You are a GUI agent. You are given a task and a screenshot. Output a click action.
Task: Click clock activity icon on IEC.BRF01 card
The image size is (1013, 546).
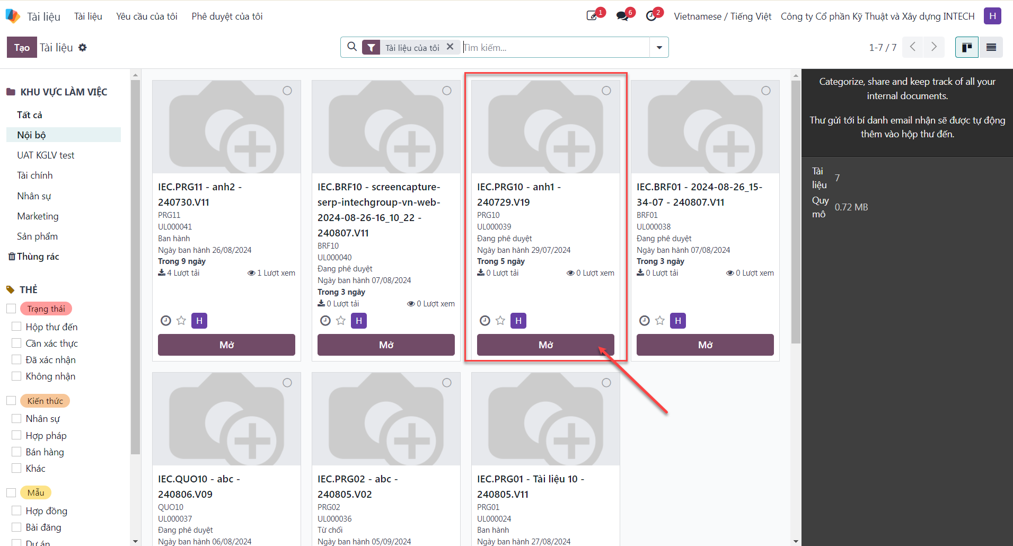(x=645, y=321)
